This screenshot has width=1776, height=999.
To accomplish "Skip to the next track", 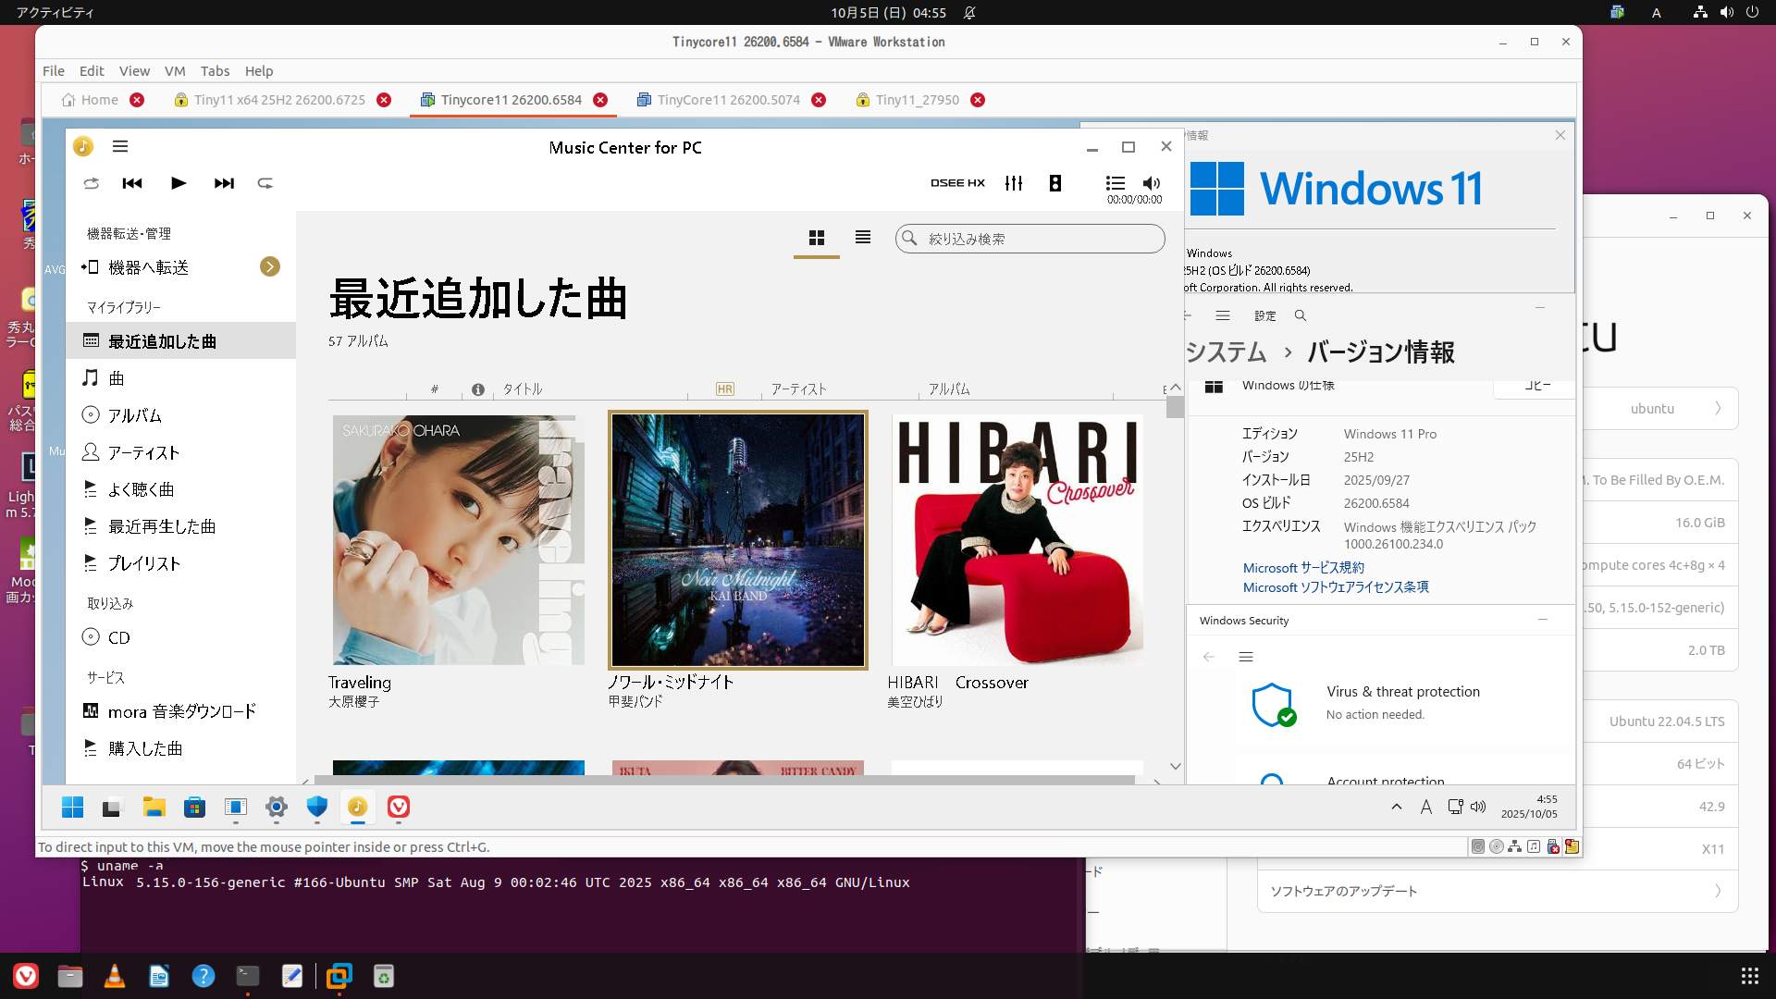I will tap(224, 183).
